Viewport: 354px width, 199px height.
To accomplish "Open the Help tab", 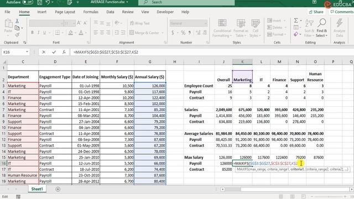I will [185, 12].
